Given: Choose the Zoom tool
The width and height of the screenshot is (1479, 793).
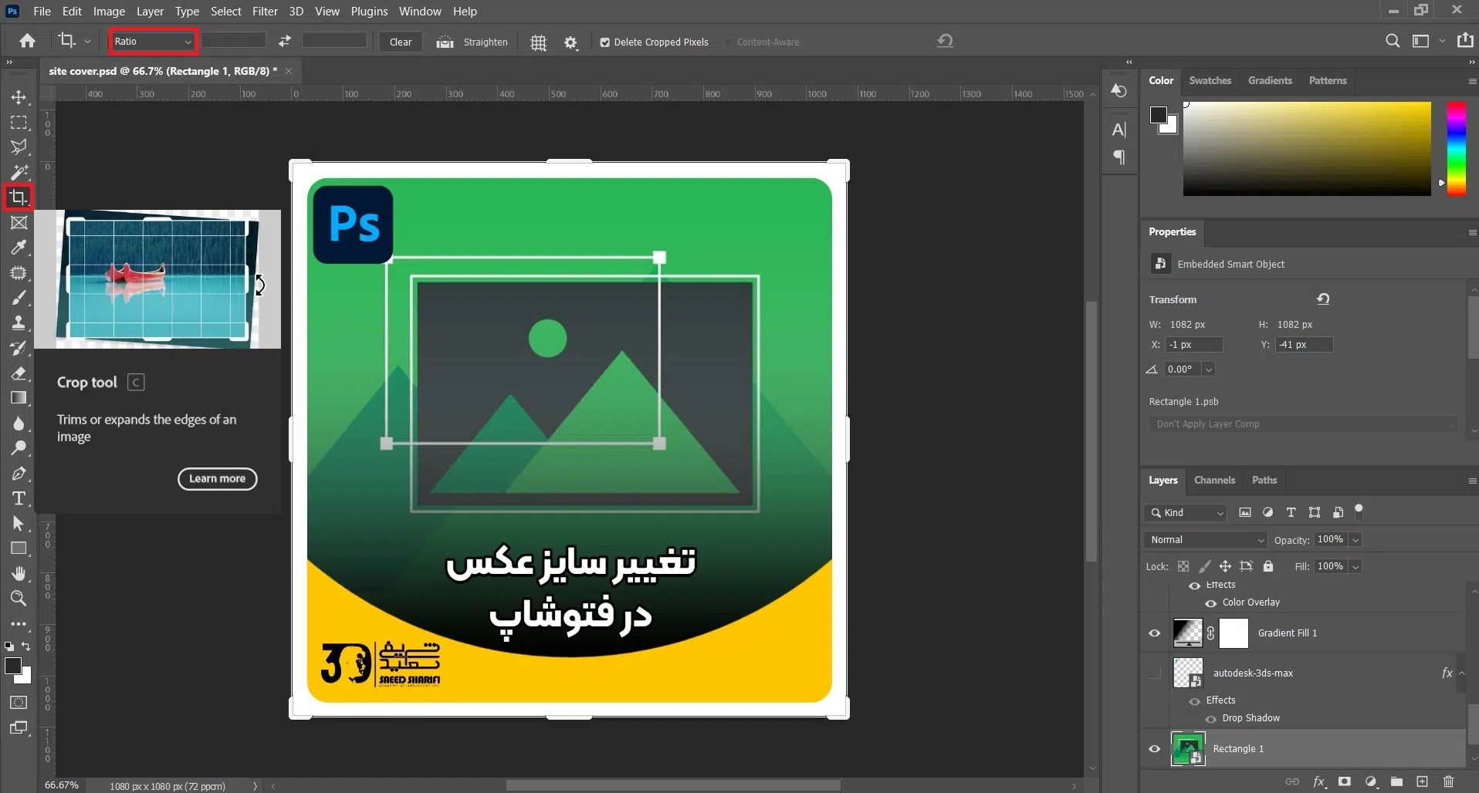Looking at the screenshot, I should coord(19,599).
